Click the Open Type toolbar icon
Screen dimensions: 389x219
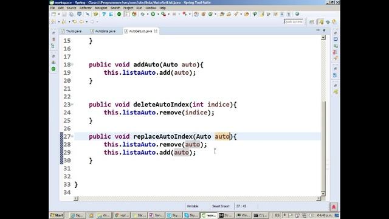pyautogui.click(x=222, y=14)
